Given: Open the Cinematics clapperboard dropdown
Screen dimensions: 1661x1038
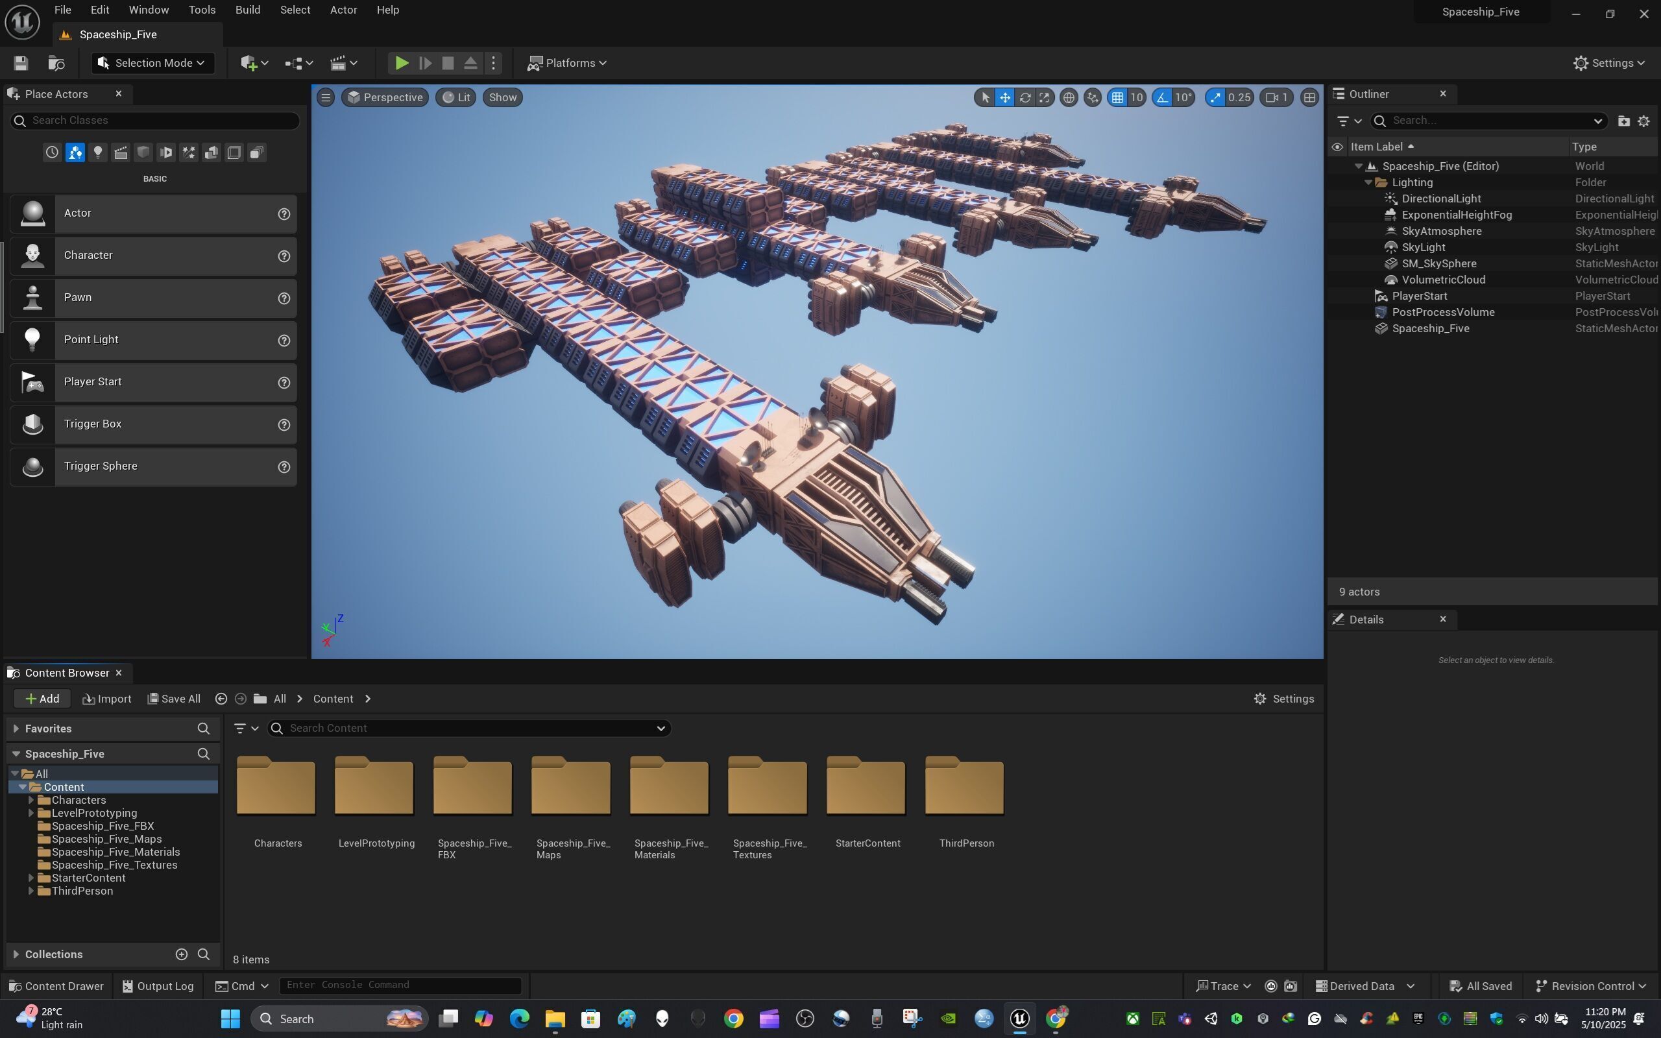Looking at the screenshot, I should click(343, 63).
